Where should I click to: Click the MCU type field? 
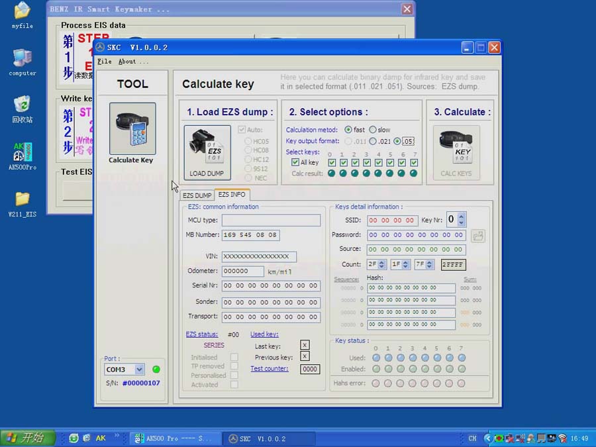[271, 220]
